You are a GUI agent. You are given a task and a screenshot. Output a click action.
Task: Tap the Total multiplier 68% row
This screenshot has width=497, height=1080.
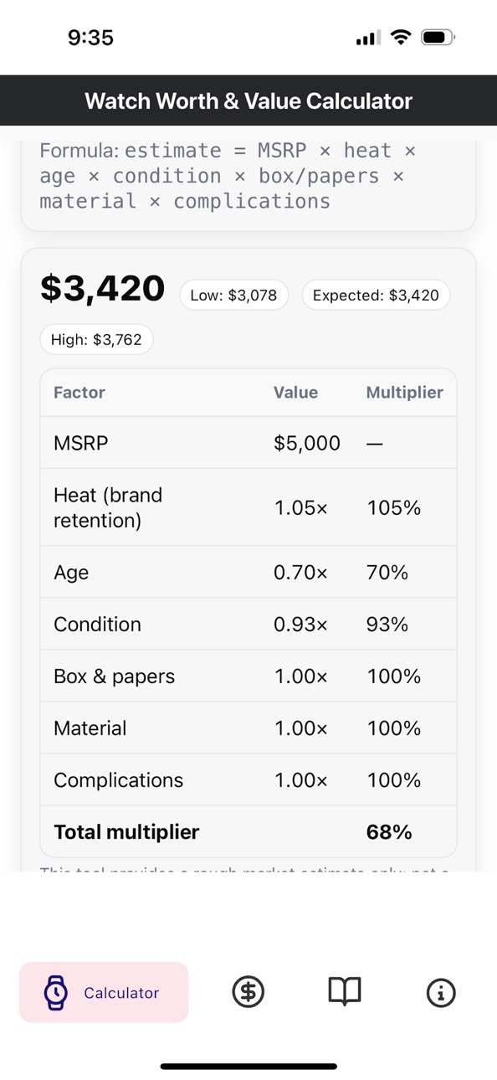(x=248, y=831)
